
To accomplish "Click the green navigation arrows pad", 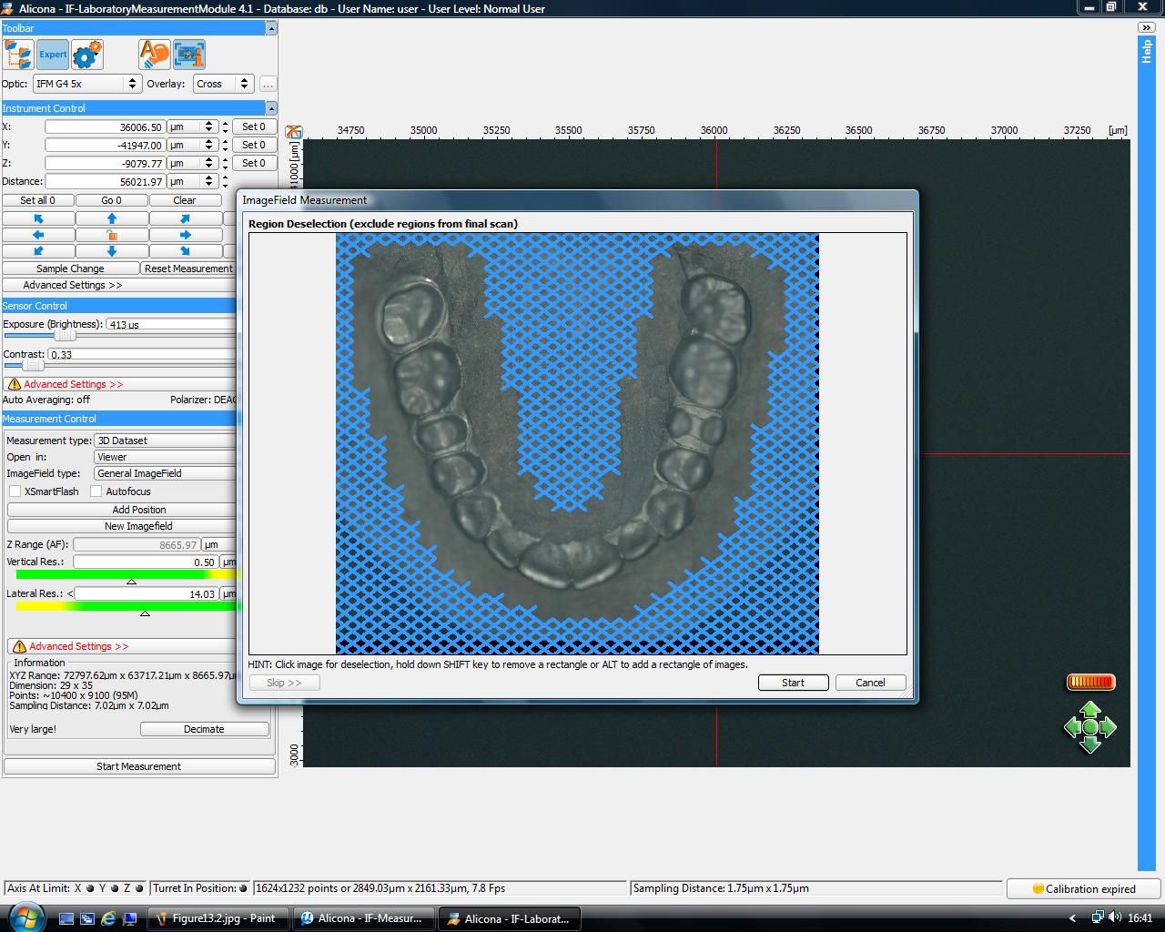I will (1089, 727).
